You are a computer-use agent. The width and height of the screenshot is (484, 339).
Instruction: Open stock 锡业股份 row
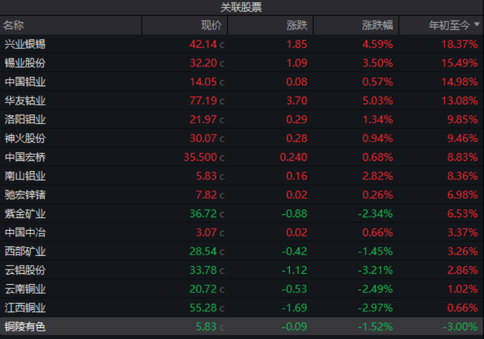[25, 63]
